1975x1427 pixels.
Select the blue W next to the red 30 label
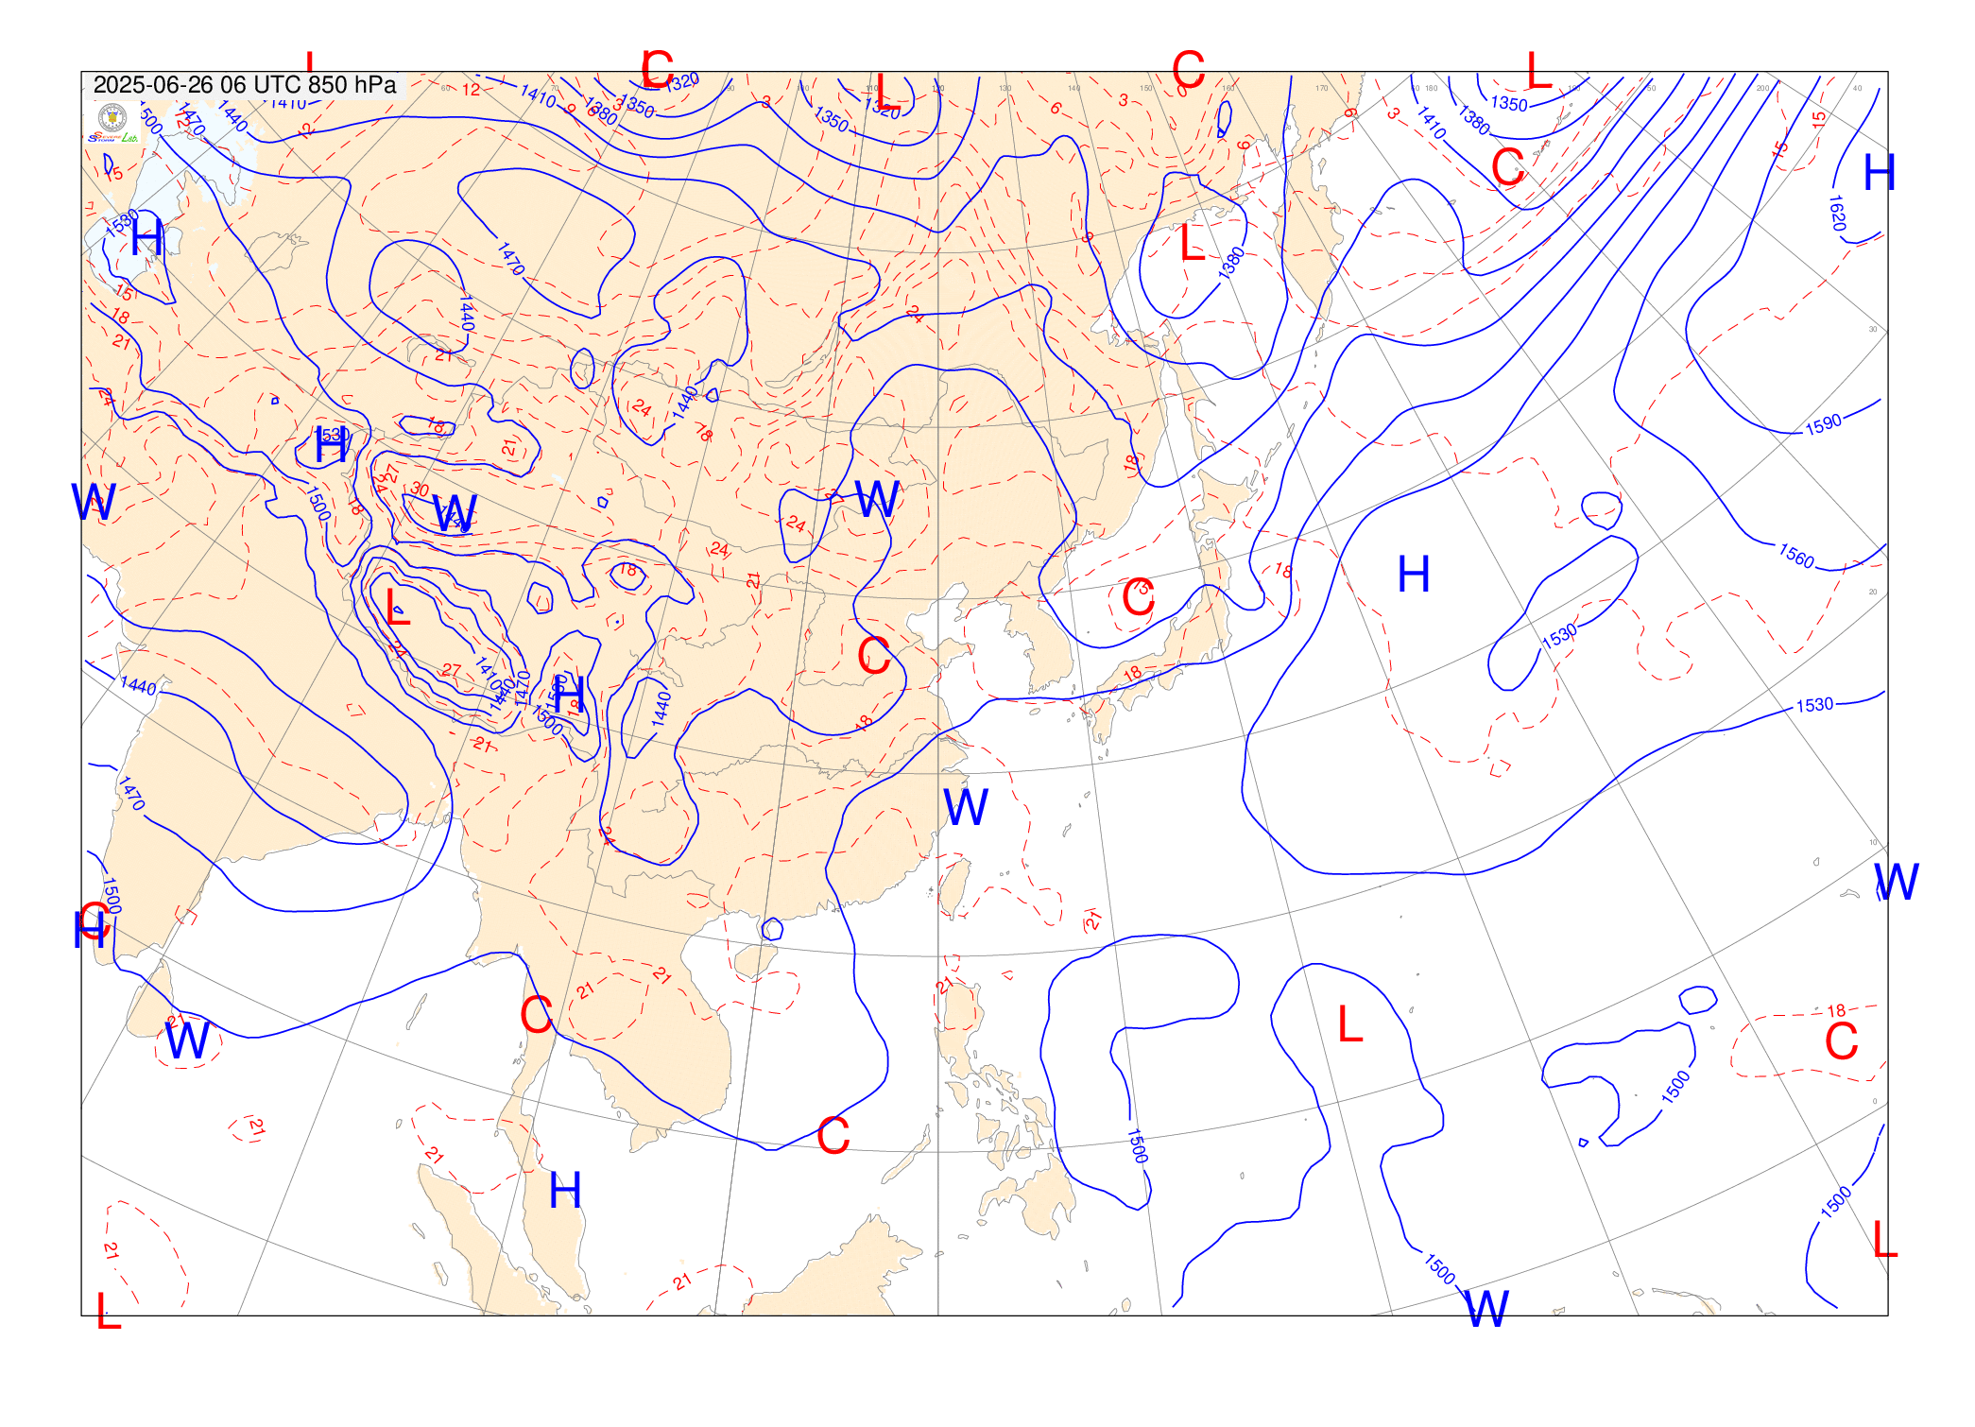(455, 513)
